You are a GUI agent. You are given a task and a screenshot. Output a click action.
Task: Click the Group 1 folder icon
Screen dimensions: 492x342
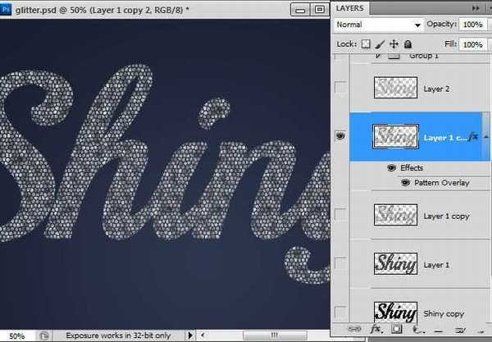click(394, 56)
